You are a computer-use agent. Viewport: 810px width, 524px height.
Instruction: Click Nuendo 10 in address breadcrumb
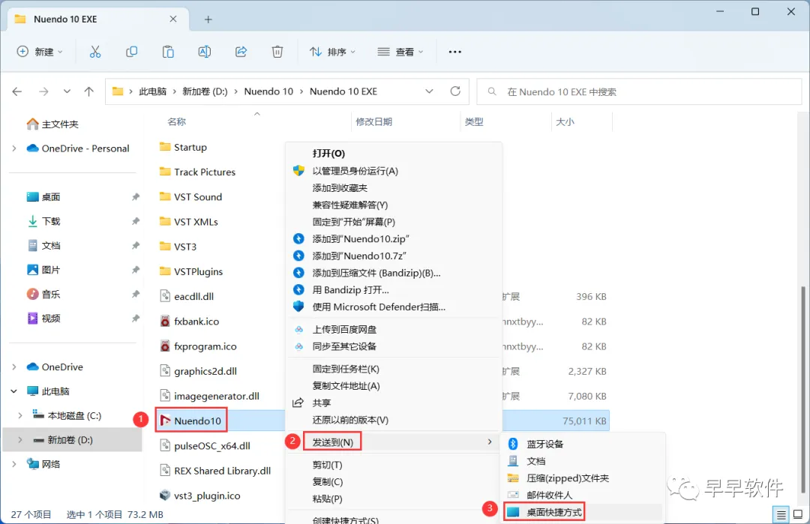pos(268,91)
